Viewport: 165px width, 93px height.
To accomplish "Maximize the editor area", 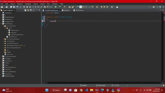I will click(x=163, y=10).
